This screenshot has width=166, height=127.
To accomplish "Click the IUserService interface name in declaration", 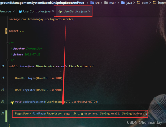I will click(x=45, y=66).
